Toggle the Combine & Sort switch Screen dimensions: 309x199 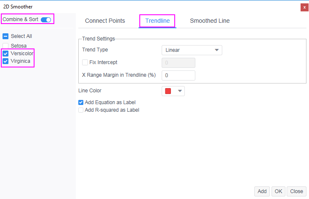46,20
